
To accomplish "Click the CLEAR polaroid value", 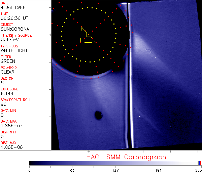I will pyautogui.click(x=8, y=72).
